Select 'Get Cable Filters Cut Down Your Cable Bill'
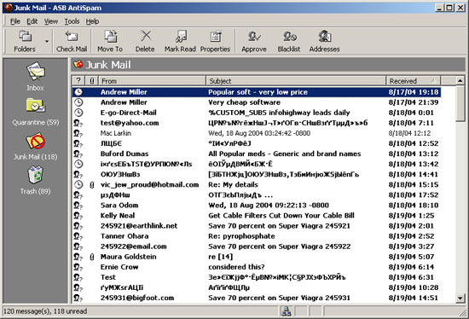This screenshot has height=319, width=469. tap(257, 216)
